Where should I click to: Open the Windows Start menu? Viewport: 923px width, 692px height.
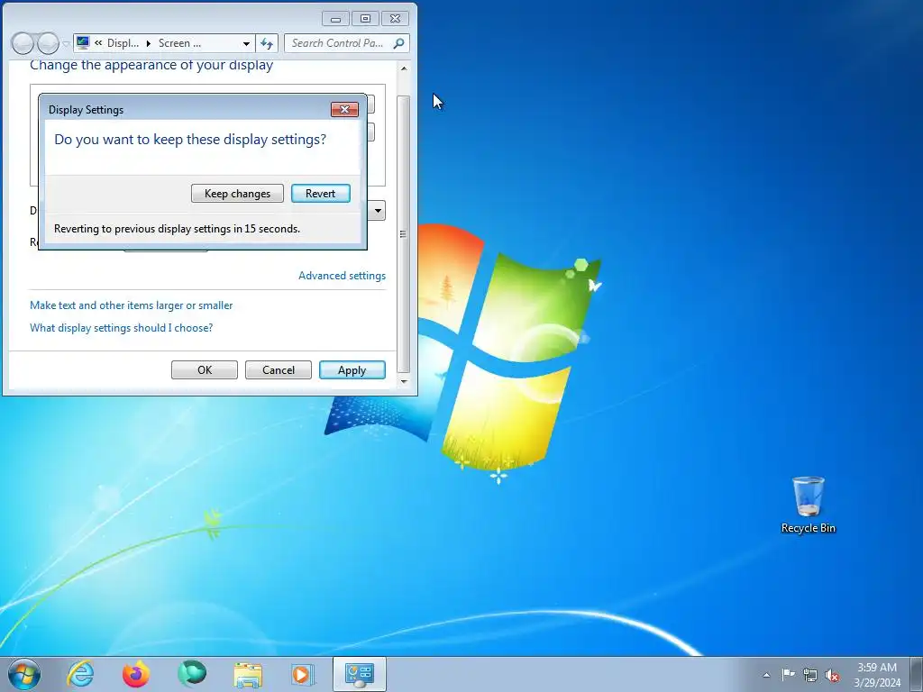[24, 674]
